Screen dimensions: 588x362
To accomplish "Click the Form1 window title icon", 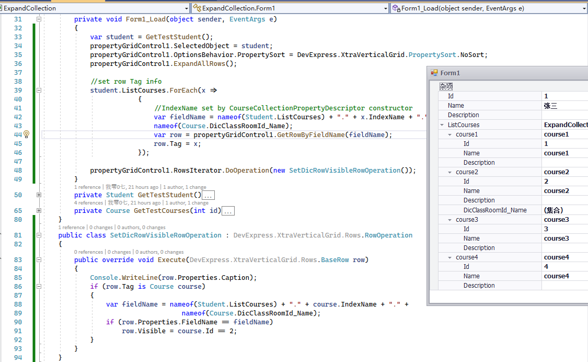I will (434, 73).
